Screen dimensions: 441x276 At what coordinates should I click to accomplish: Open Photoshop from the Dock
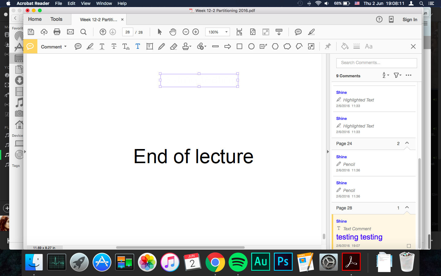coord(283,262)
